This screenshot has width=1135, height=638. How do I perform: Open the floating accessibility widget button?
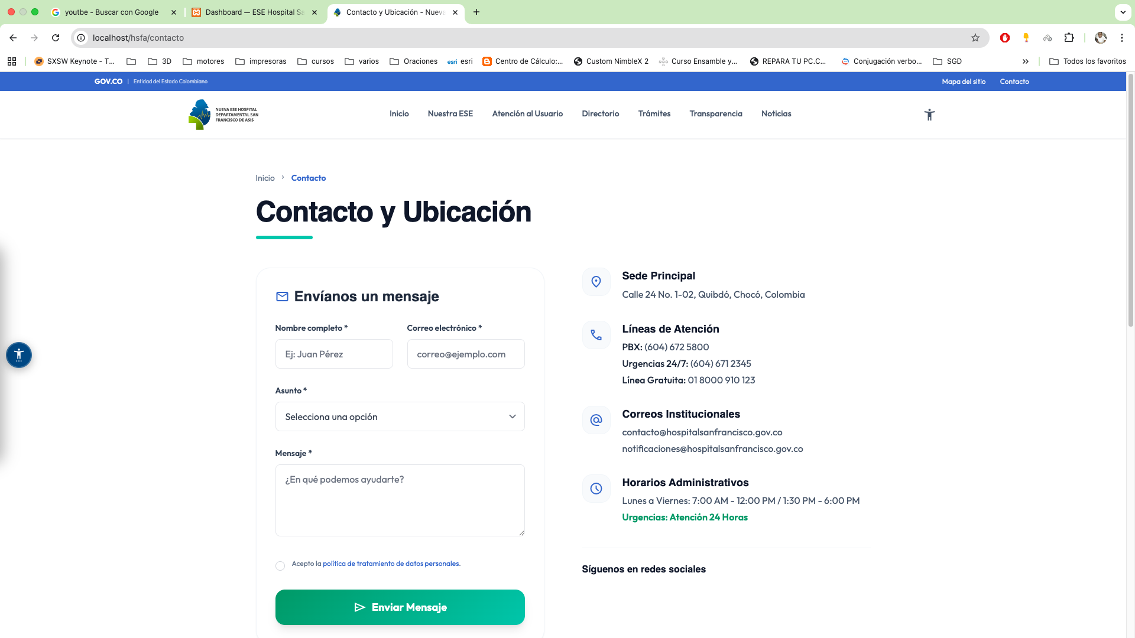click(x=19, y=355)
